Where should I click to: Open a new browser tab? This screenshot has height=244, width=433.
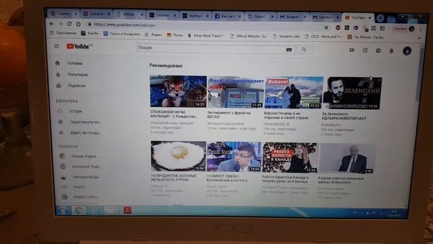(x=380, y=18)
